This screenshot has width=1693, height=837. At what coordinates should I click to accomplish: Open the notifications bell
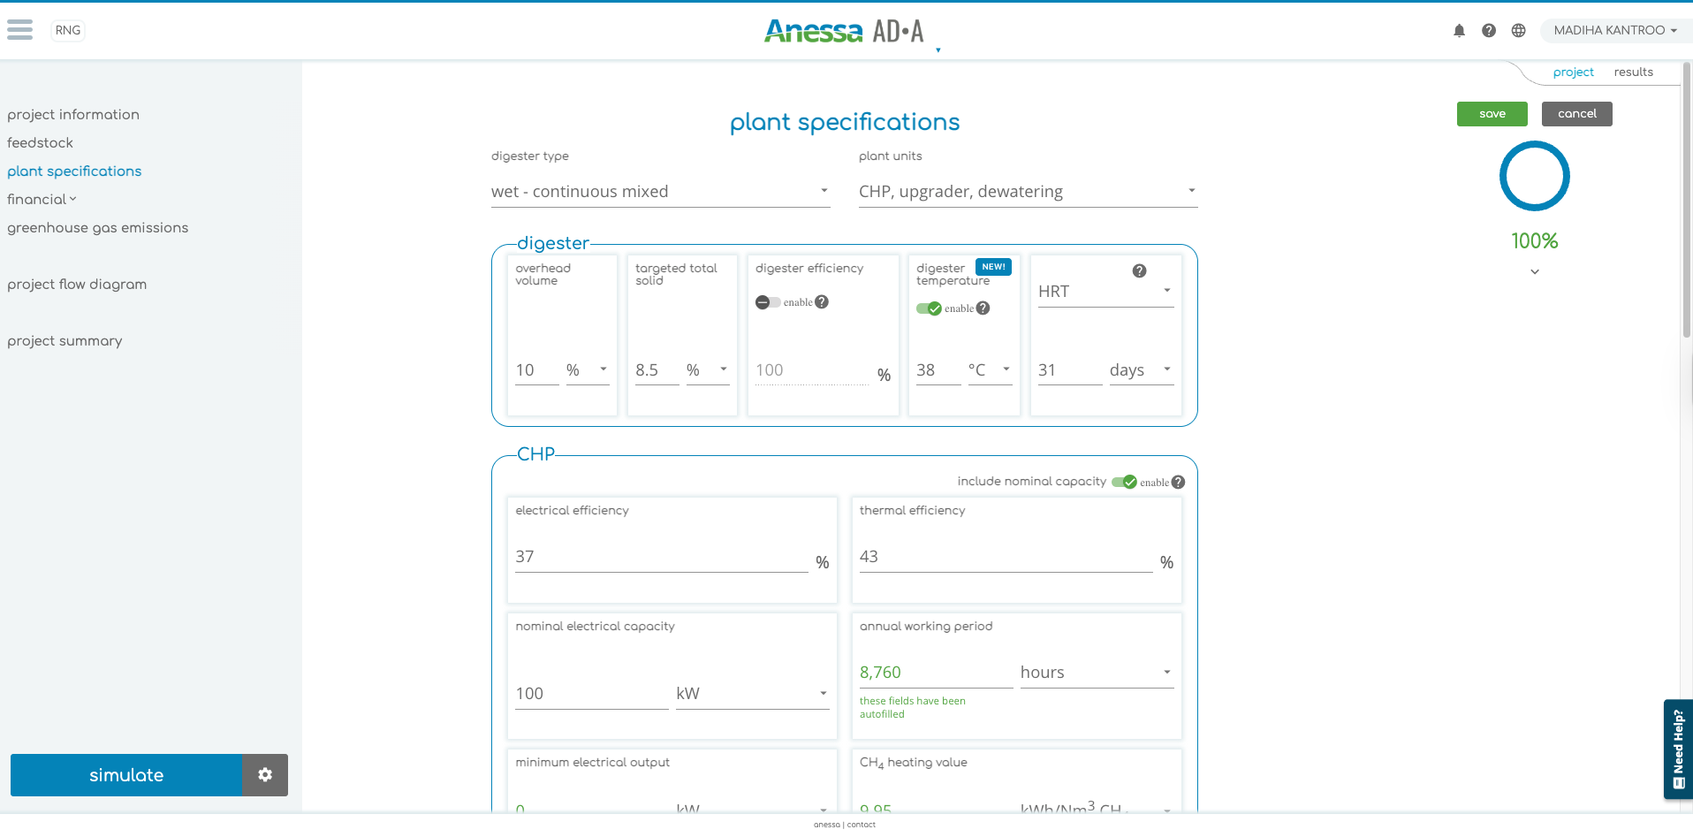[x=1459, y=30]
